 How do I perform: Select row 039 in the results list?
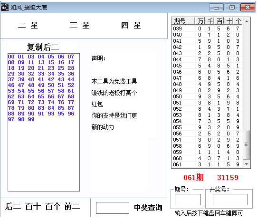[207, 29]
